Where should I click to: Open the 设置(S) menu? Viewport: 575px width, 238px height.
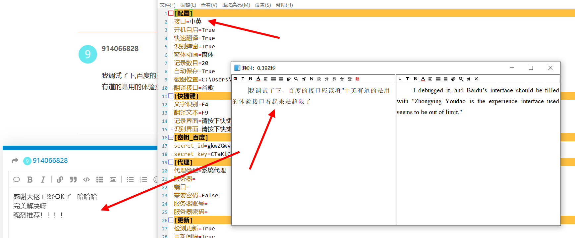coord(262,5)
